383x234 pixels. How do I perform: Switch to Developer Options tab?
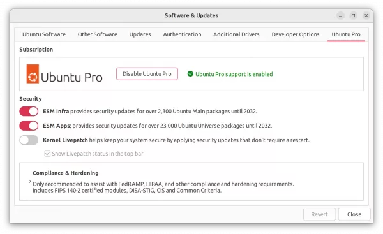296,34
